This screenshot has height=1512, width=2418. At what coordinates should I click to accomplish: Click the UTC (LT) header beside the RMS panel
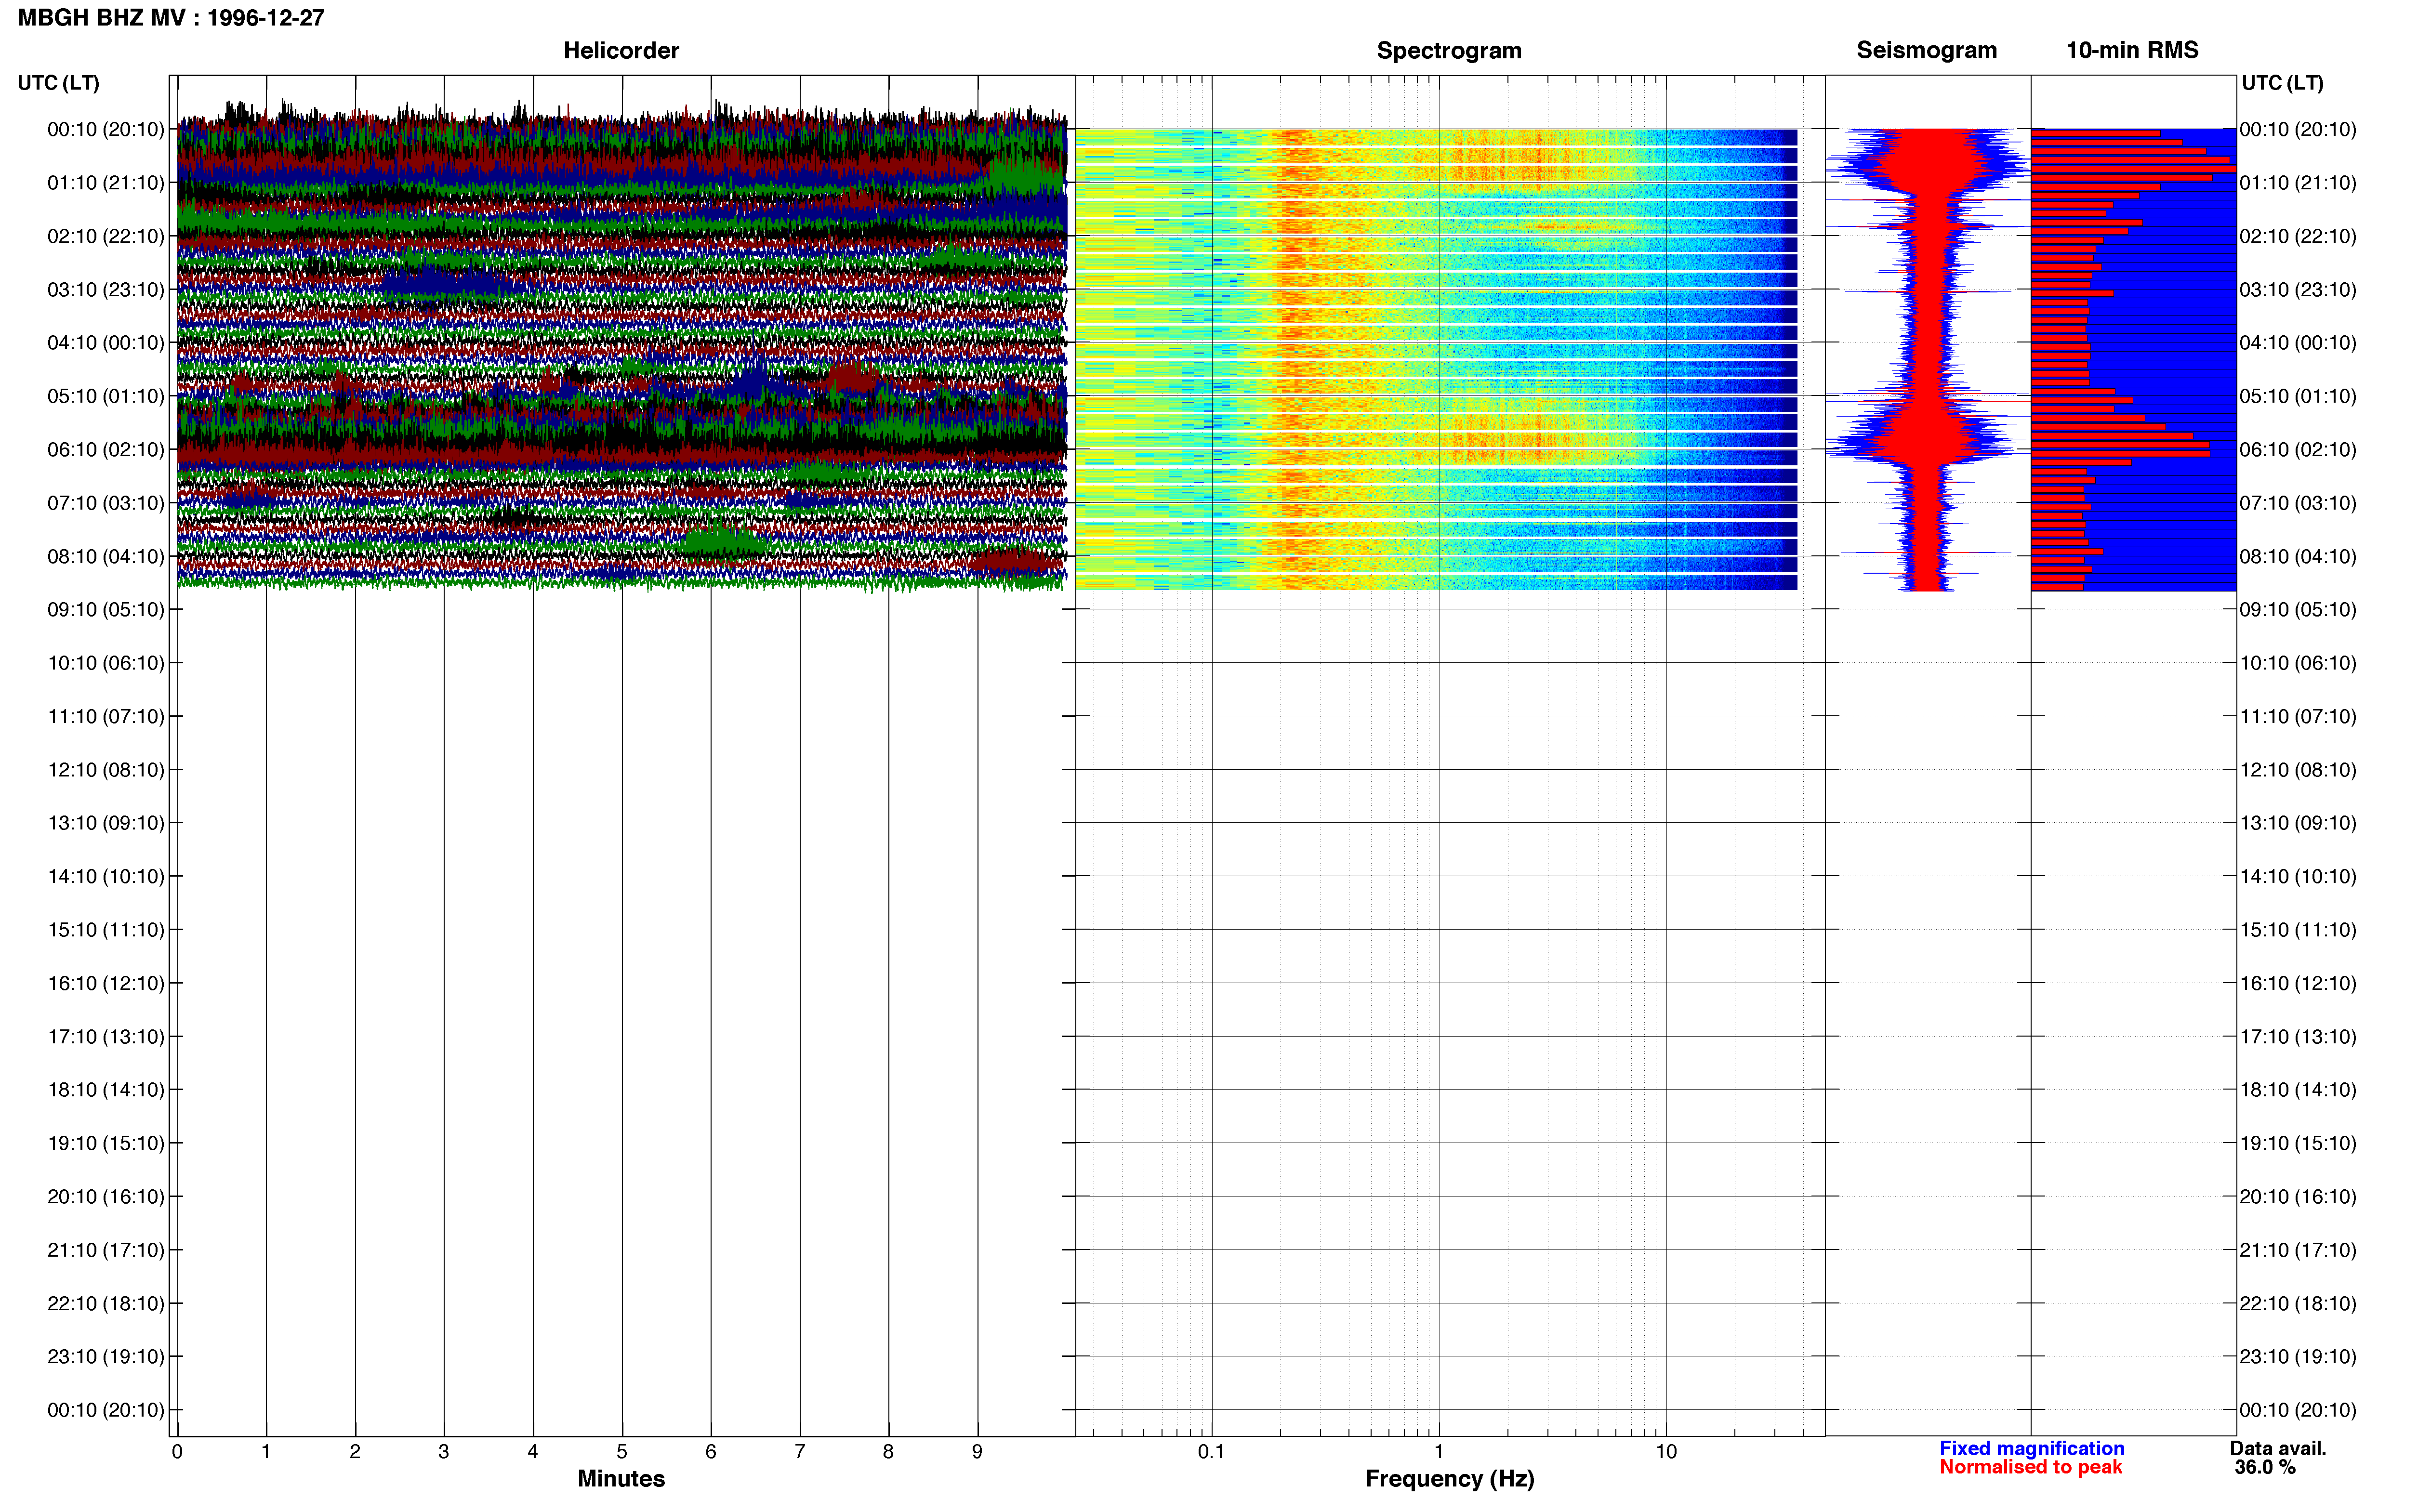coord(2282,83)
